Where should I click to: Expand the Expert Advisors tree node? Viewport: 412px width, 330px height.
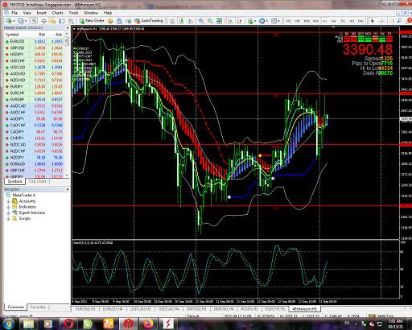pos(8,212)
